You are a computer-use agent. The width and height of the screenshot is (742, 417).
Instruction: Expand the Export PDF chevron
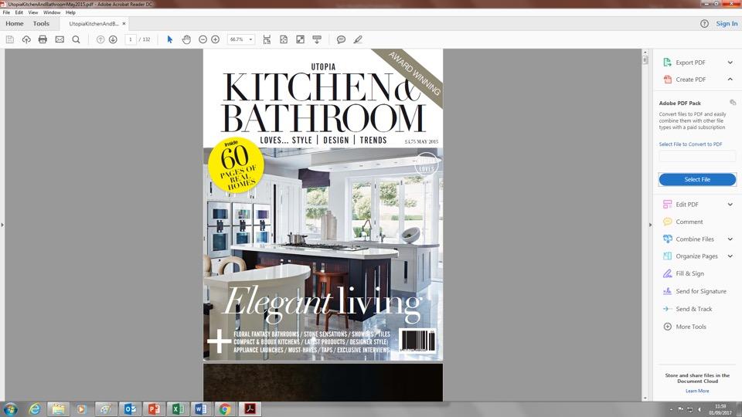click(x=730, y=63)
